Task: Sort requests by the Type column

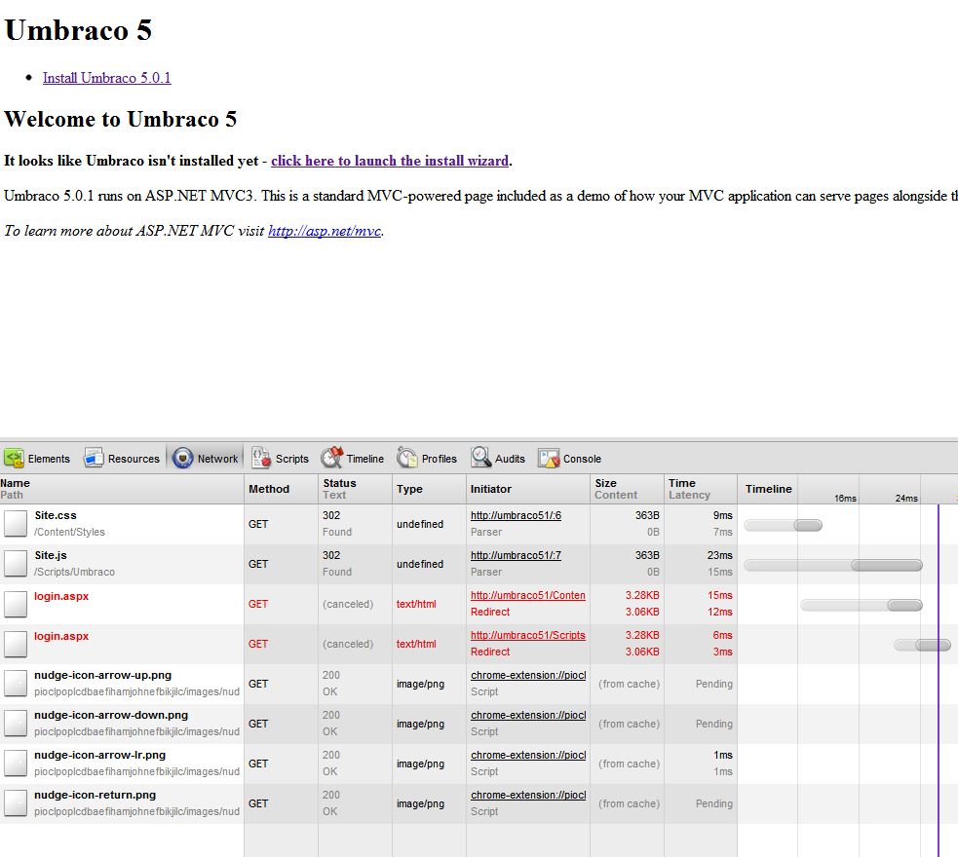Action: pyautogui.click(x=429, y=489)
